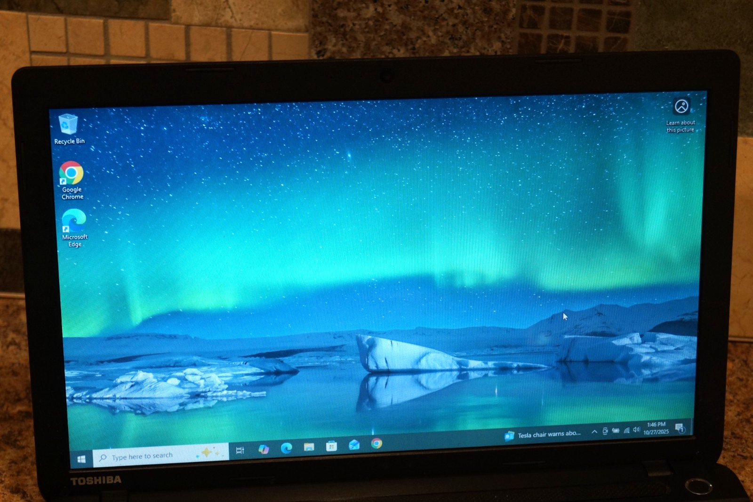Click the Meet Now tray icon
The width and height of the screenshot is (753, 502).
click(x=605, y=431)
